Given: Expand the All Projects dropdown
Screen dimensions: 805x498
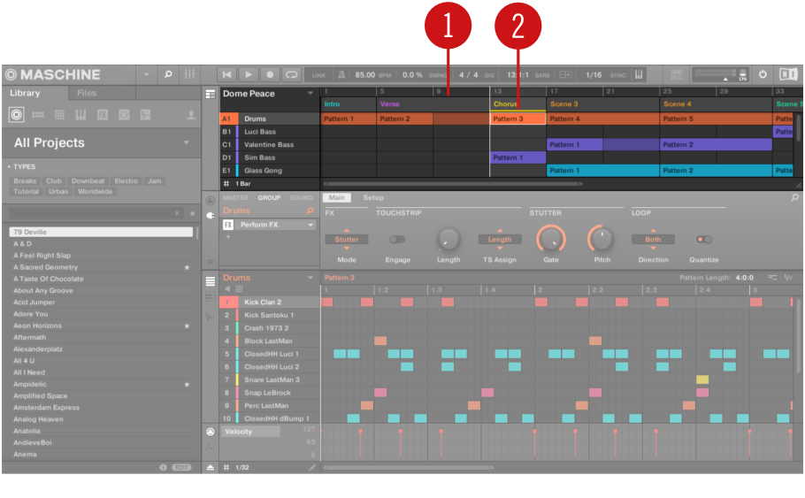Looking at the screenshot, I should pyautogui.click(x=186, y=142).
